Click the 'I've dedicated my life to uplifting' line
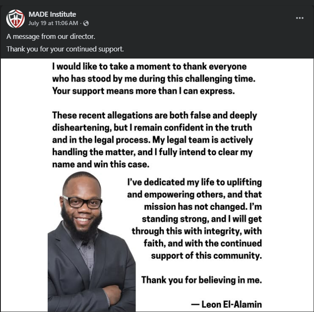This screenshot has height=312, width=314. 194,182
